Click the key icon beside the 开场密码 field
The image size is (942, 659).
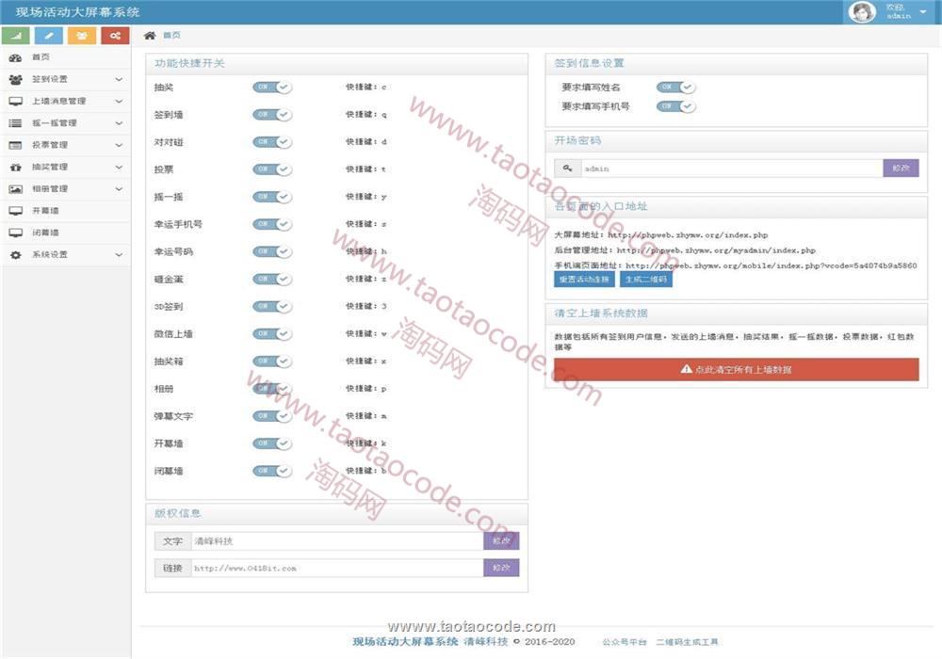(x=567, y=169)
